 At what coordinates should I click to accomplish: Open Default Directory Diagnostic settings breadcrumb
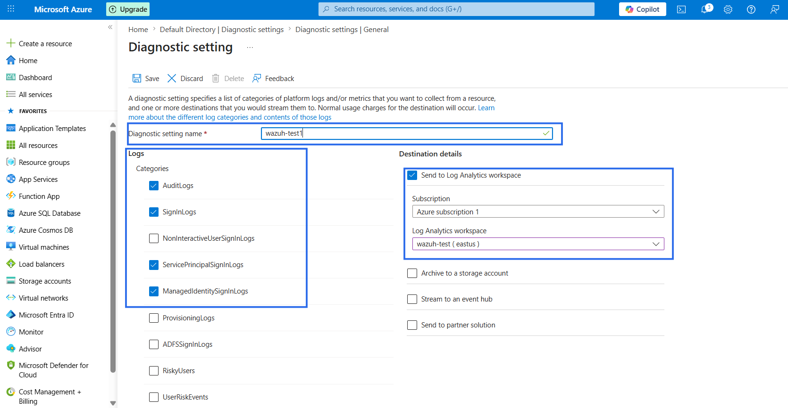pos(222,29)
